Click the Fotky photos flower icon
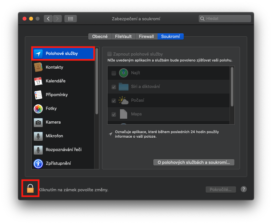The image size is (272, 224). [x=38, y=109]
